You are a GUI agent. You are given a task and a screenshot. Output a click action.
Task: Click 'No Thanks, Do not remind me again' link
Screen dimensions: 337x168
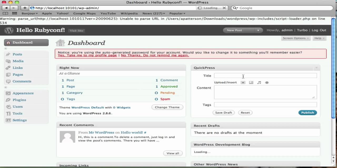(155, 55)
